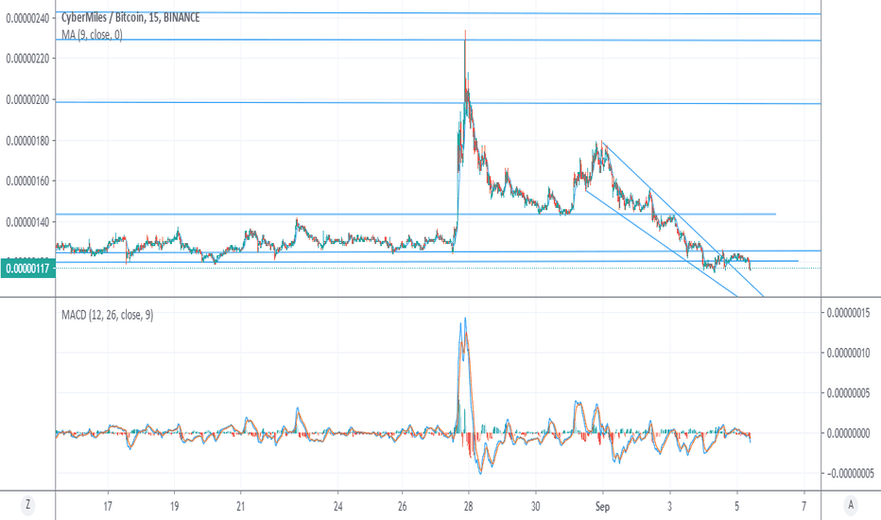Click the MACD 0.00000015 axis label
This screenshot has height=520, width=881.
(849, 313)
